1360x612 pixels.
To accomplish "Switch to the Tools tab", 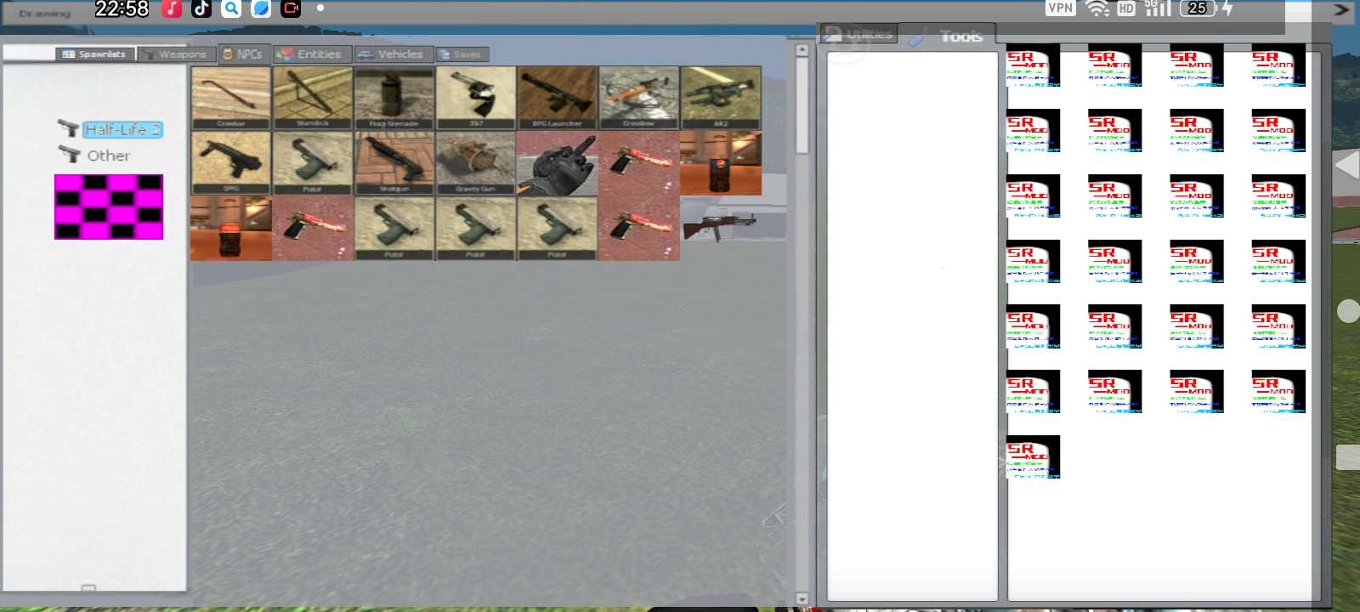I will click(x=946, y=36).
